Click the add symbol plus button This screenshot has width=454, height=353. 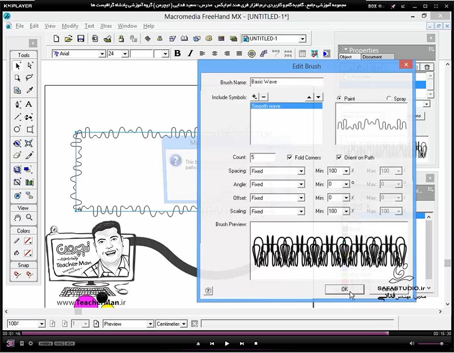tap(254, 97)
